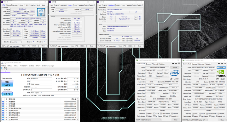This screenshot has height=122, width=227.
Task: Click the BIOS share icon in the NVIDIA GPU-Z window
Action: (217, 79)
